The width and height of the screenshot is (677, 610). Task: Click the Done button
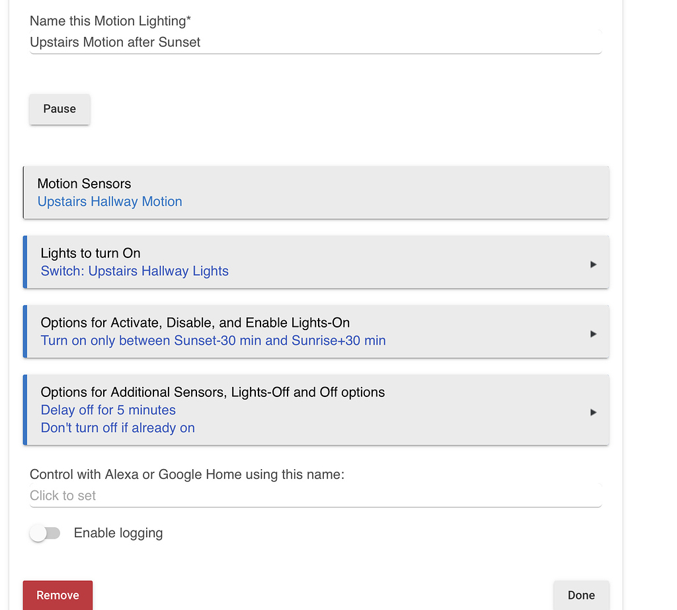click(581, 595)
